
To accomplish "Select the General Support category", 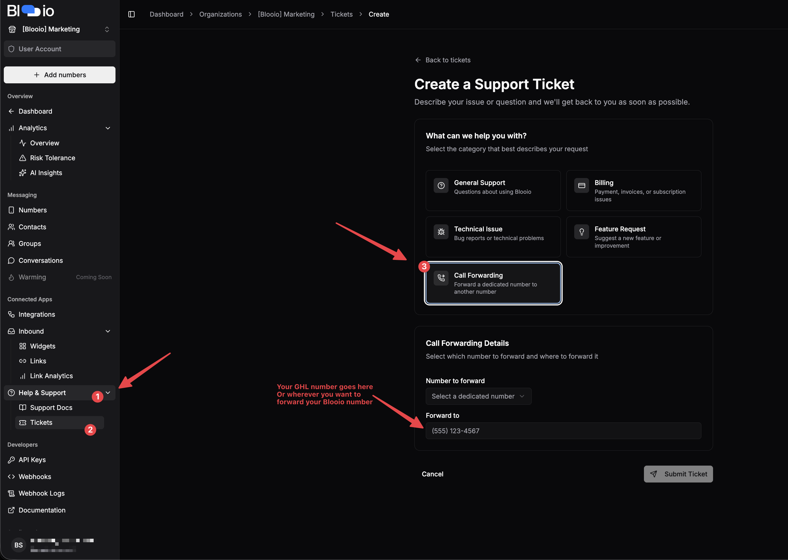I will click(493, 190).
